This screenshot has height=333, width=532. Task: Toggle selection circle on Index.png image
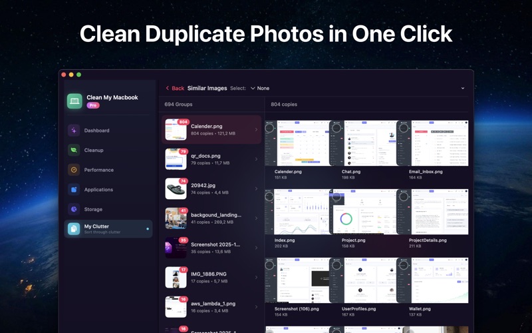tap(269, 196)
